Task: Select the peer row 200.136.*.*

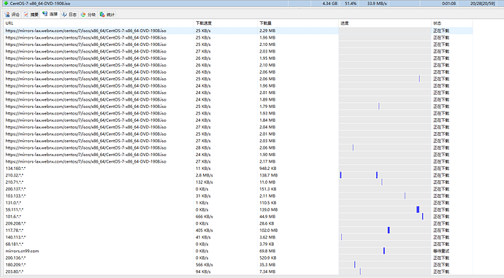Action: pos(238,258)
